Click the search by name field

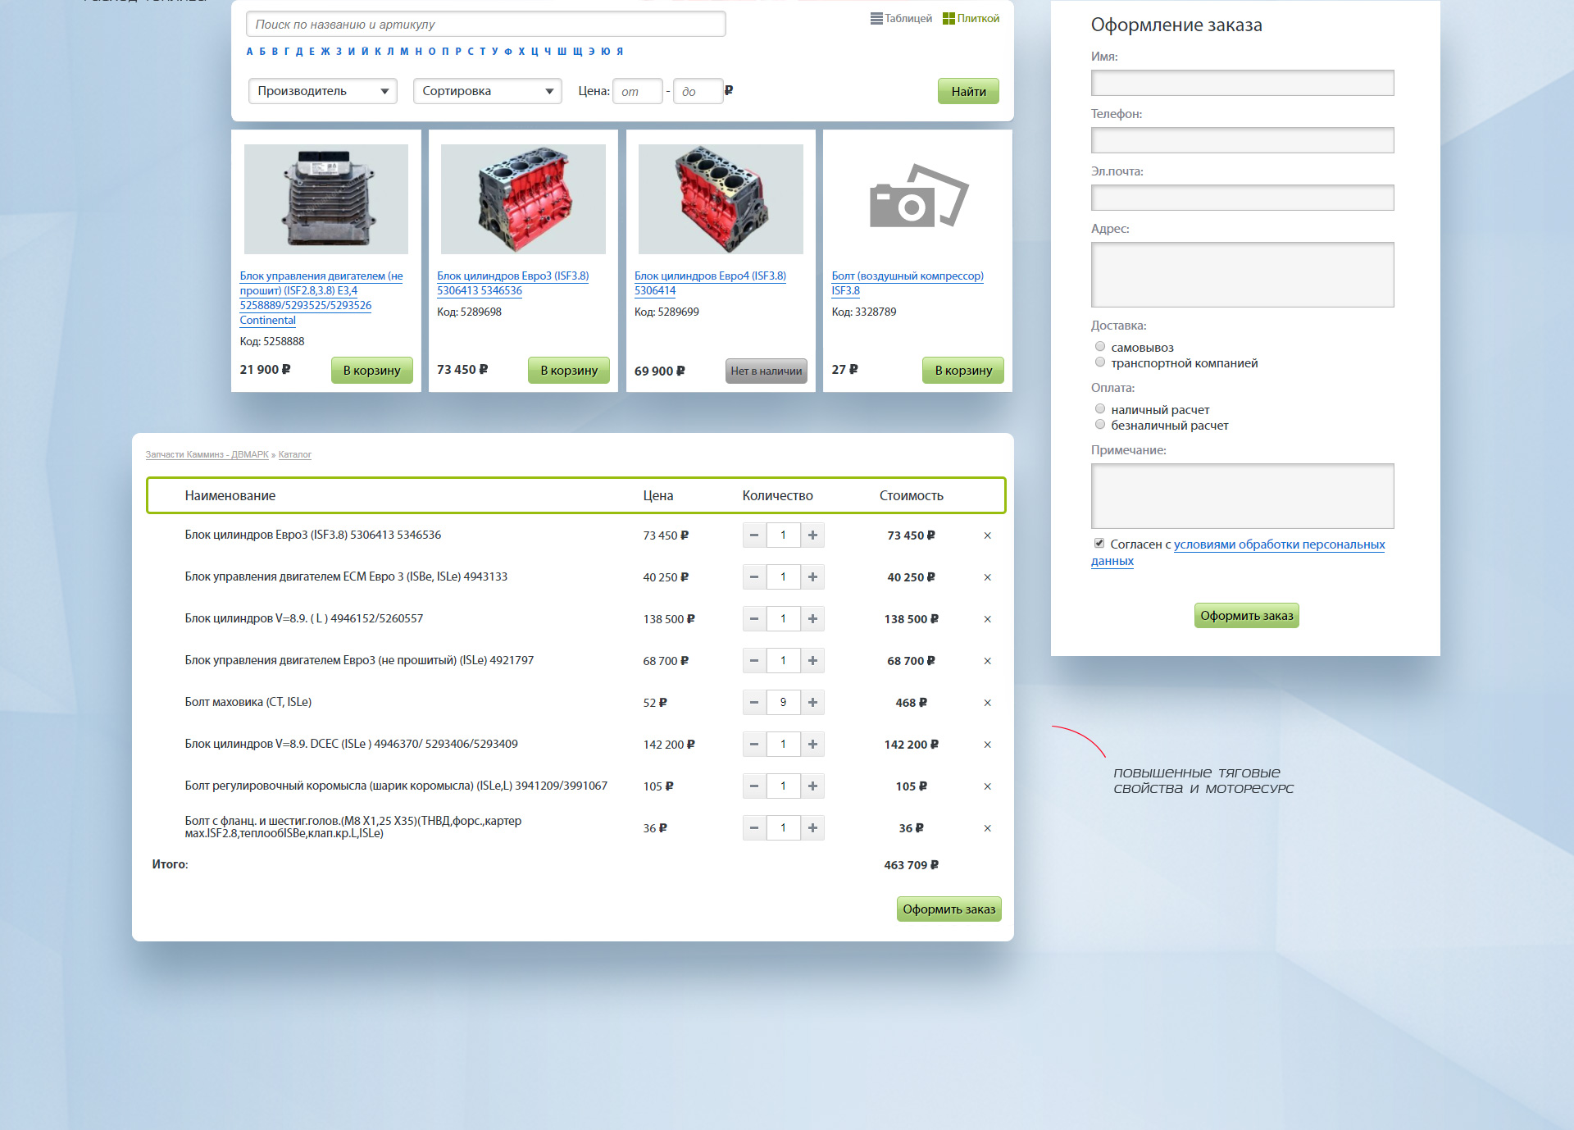click(x=485, y=25)
